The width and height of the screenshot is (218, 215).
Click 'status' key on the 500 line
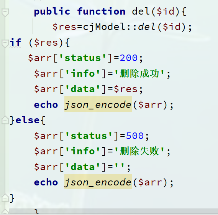pyautogui.click(x=89, y=136)
